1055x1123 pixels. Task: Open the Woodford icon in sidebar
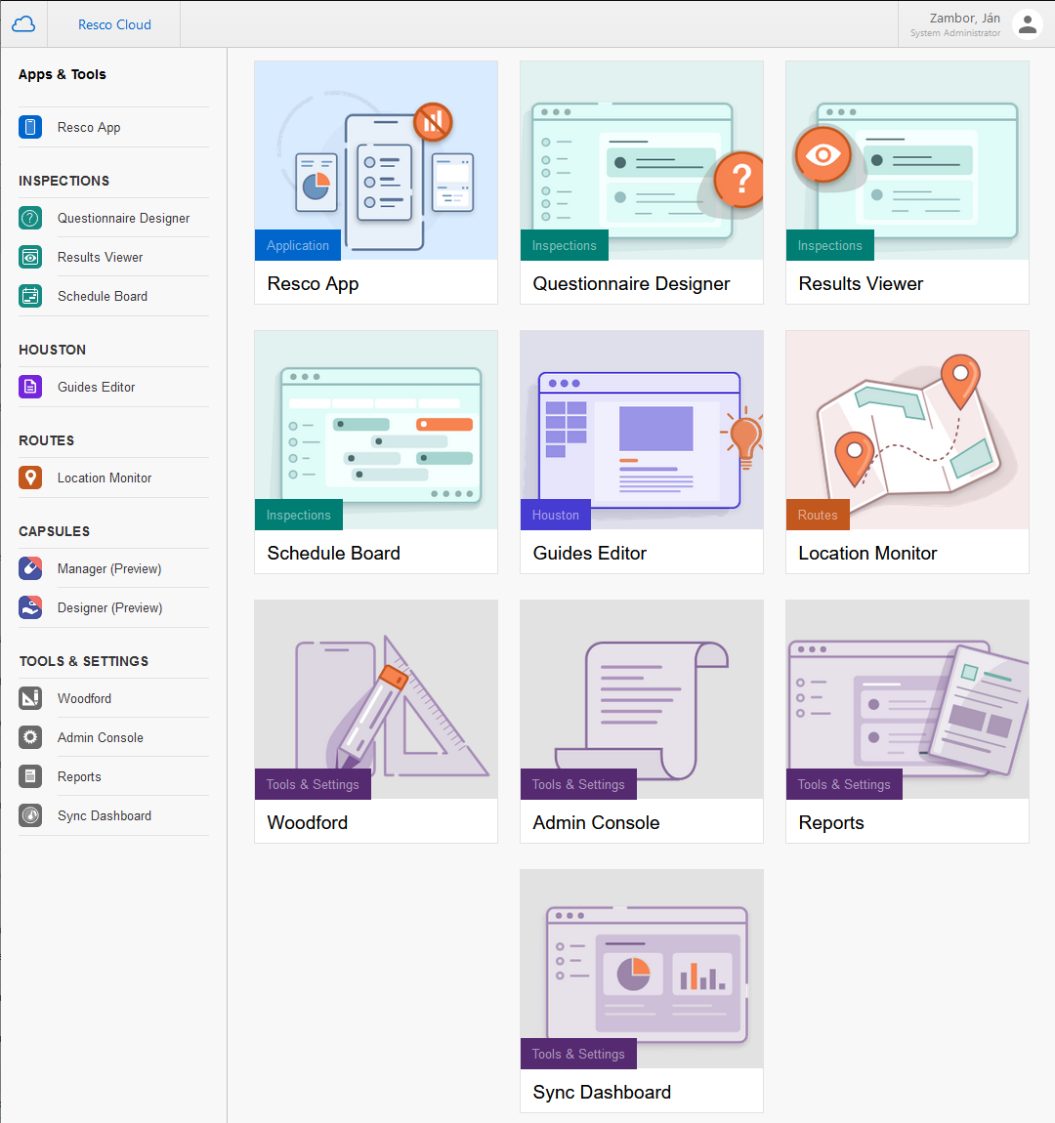pyautogui.click(x=30, y=698)
